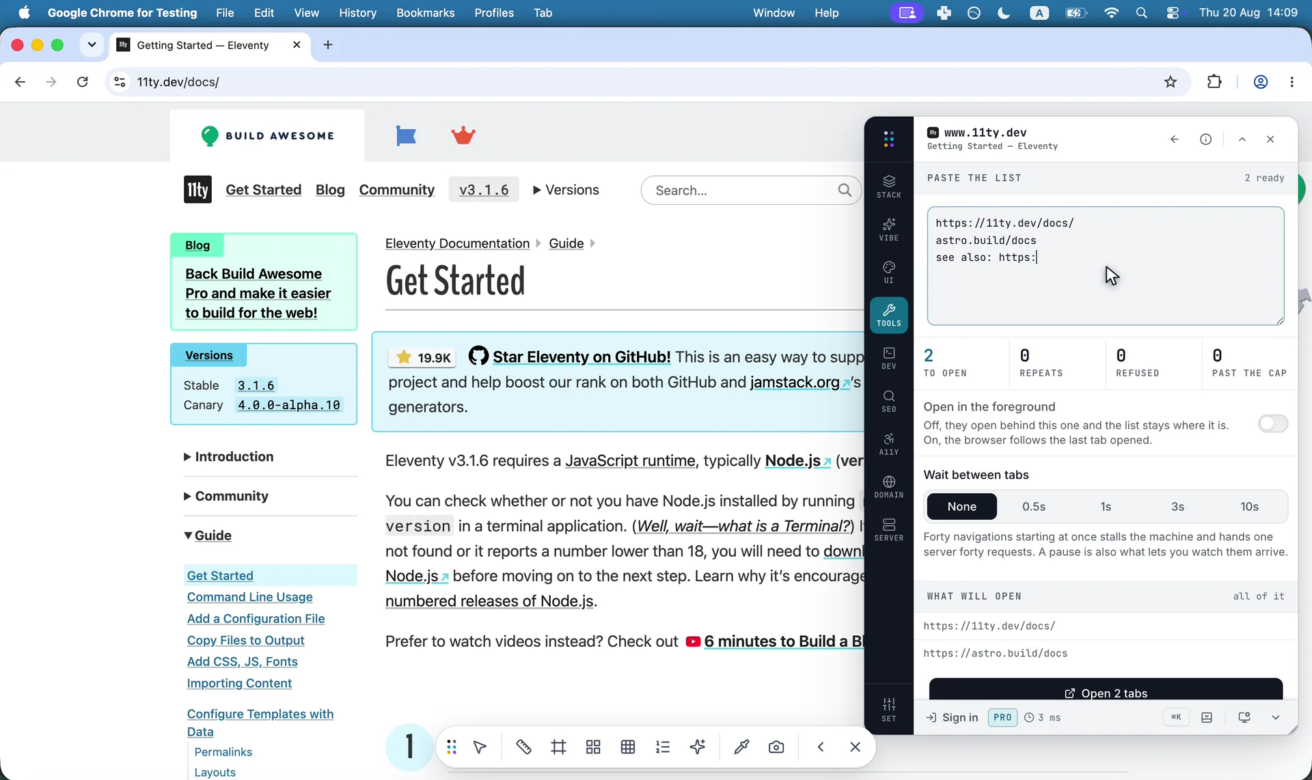
Task: Open the SEO search section
Action: point(888,401)
